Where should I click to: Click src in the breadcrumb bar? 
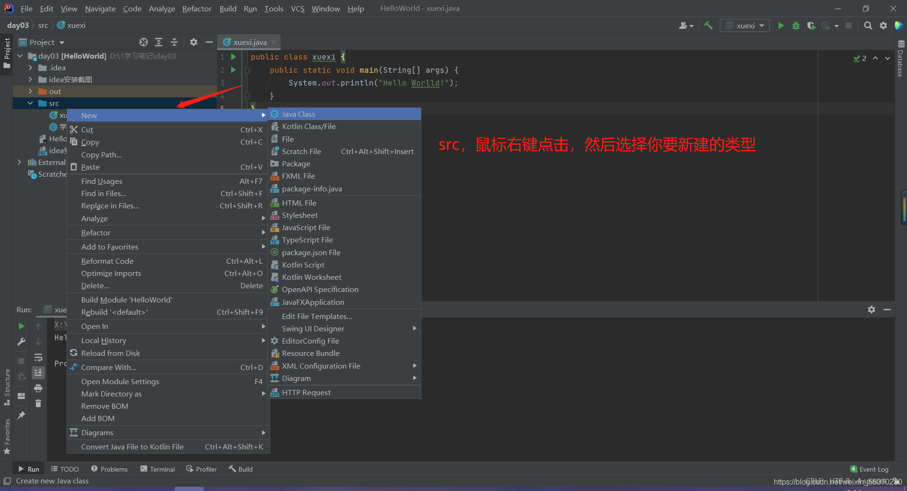(x=43, y=25)
